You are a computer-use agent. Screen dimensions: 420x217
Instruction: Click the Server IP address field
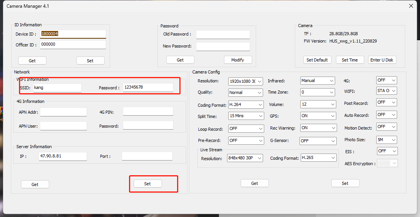(62, 156)
